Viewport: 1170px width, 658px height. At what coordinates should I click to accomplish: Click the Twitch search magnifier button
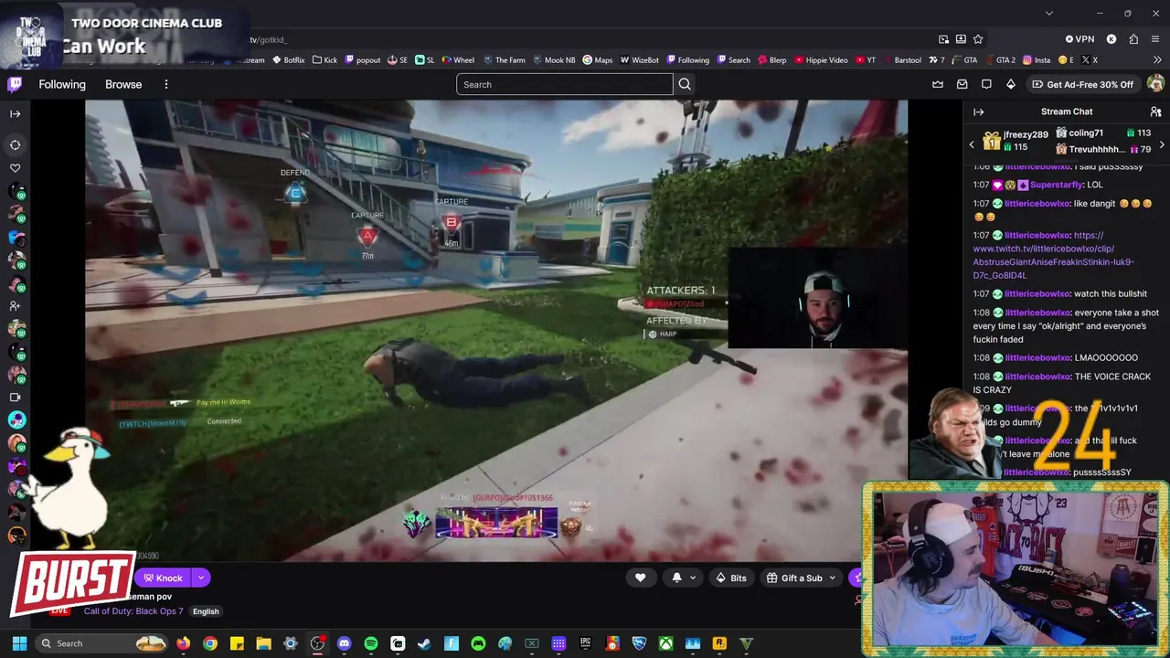click(x=685, y=84)
